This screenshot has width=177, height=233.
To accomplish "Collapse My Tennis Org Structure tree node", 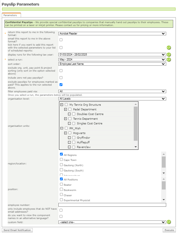I will (x=62, y=105).
